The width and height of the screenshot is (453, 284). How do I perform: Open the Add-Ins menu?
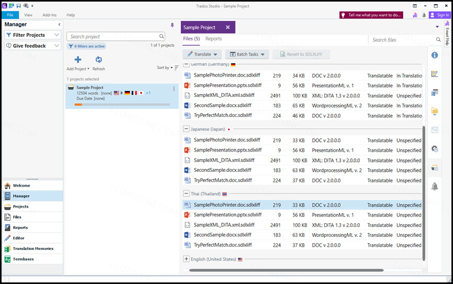49,15
